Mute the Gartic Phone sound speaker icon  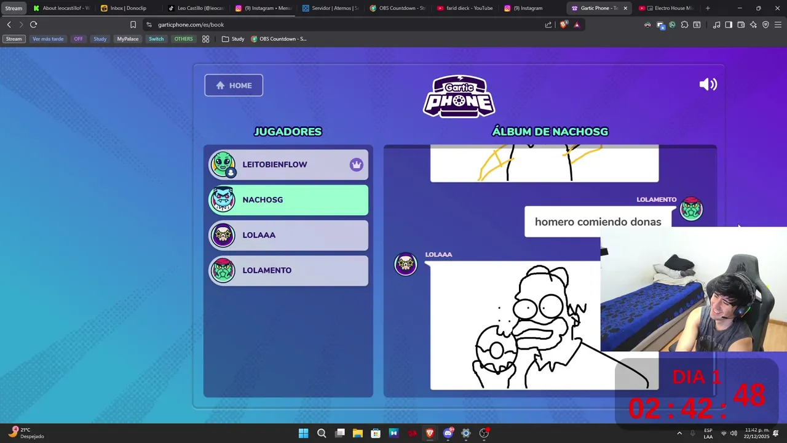point(708,85)
